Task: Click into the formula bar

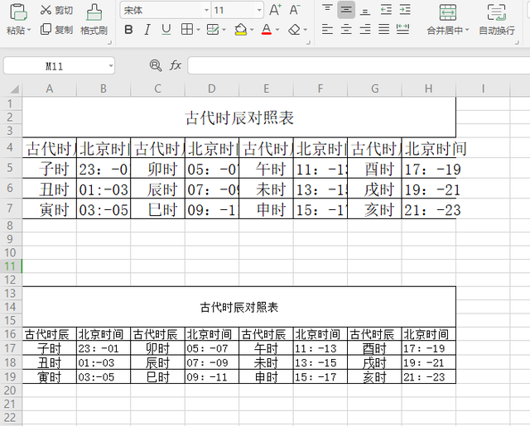Action: coord(359,66)
